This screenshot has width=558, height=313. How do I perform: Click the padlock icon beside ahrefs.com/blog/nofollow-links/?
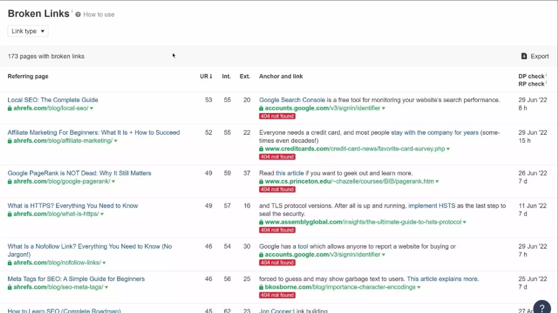(x=10, y=263)
